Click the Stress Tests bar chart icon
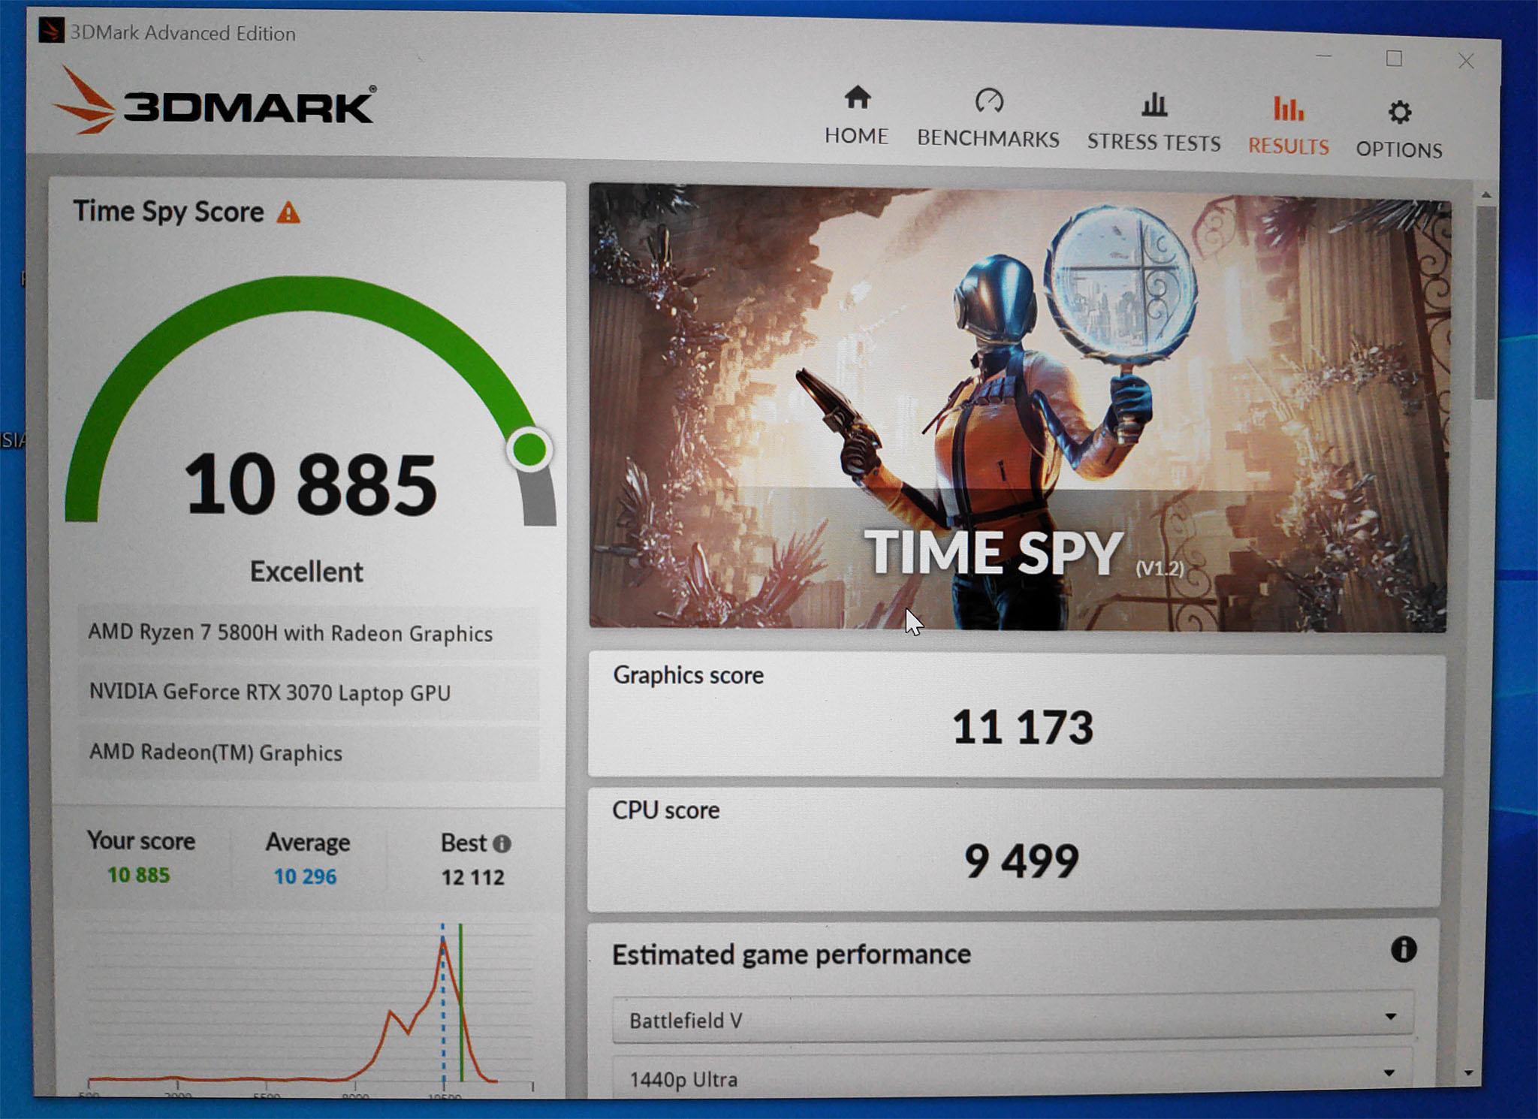Viewport: 1538px width, 1119px height. pos(1153,104)
